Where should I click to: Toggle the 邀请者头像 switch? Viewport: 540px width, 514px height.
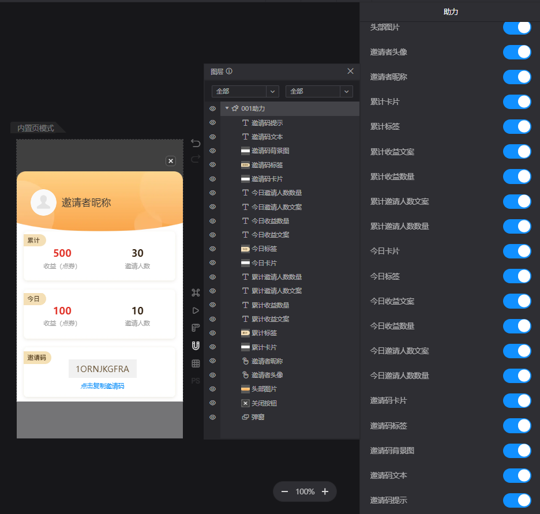click(x=517, y=52)
